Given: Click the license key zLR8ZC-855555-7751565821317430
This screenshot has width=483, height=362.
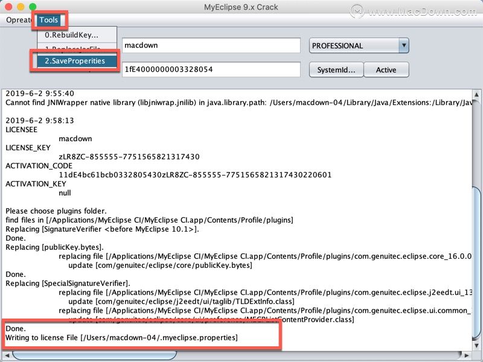Looking at the screenshot, I should click(x=129, y=157).
